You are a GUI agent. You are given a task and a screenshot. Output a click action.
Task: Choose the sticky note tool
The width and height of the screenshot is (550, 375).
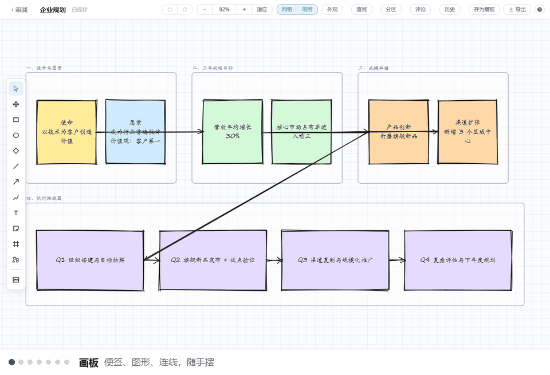click(16, 228)
